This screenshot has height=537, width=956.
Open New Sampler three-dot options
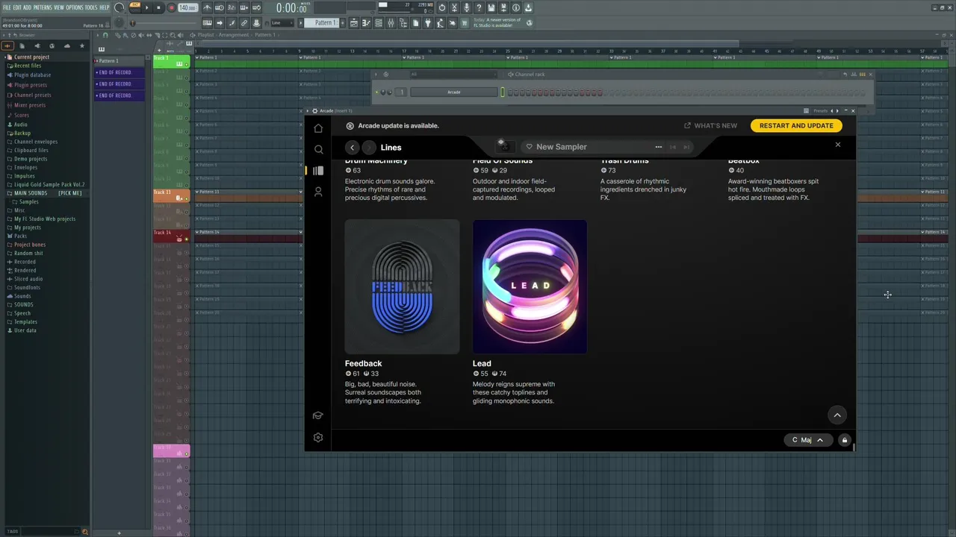[658, 147]
